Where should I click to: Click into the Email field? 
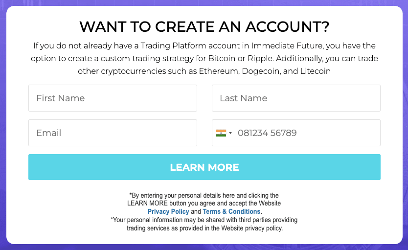pyautogui.click(x=113, y=133)
